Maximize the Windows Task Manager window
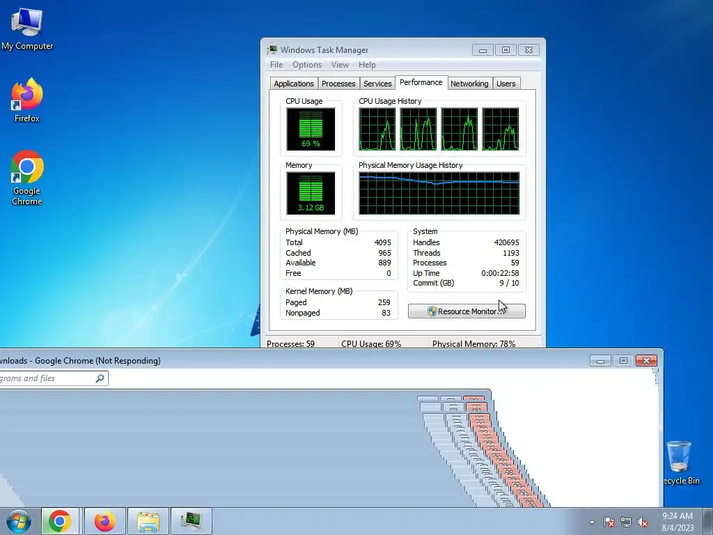The image size is (713, 535). coord(506,49)
